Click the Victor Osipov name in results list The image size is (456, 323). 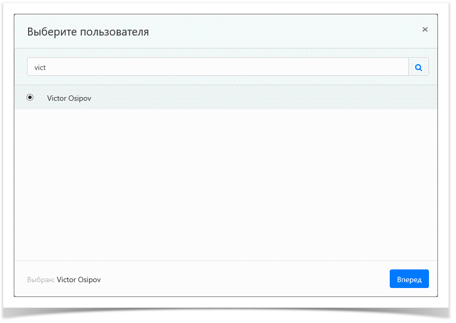(69, 98)
